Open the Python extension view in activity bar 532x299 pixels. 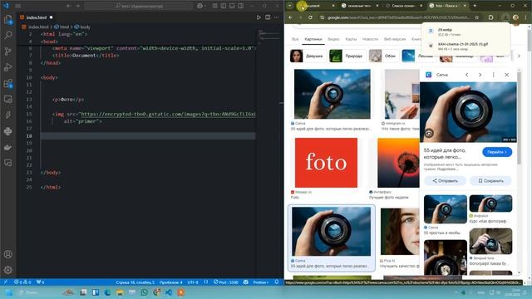(8, 131)
